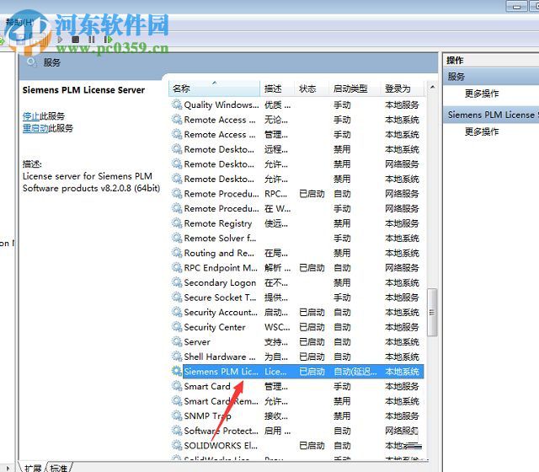Sort by the 登录为 column header

[x=403, y=88]
